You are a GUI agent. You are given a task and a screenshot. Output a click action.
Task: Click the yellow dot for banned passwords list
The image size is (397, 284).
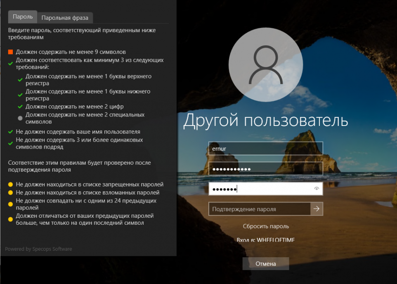point(11,184)
